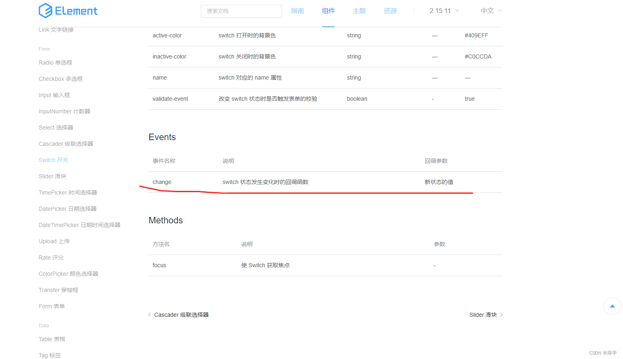This screenshot has width=623, height=359.
Task: Click the true default value cell
Action: click(470, 99)
